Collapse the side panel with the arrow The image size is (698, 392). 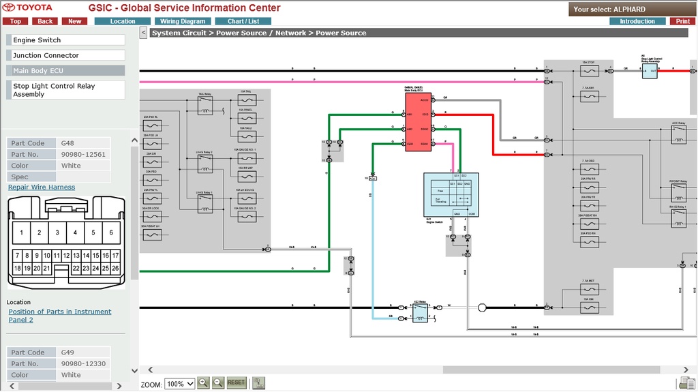click(143, 33)
